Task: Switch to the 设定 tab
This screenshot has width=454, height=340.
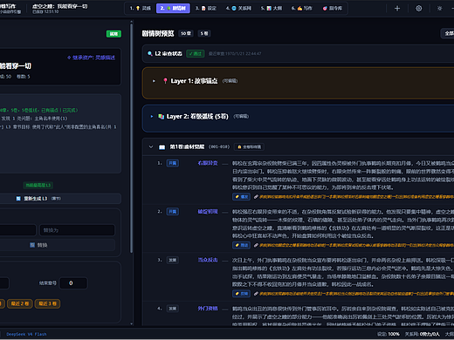Action: point(206,8)
